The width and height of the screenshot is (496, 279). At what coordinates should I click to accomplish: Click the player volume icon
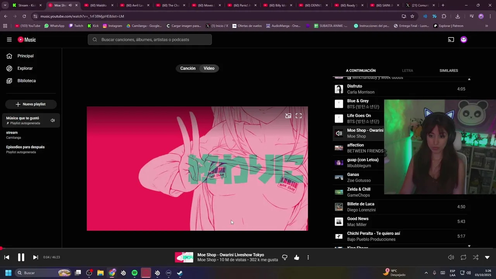click(451, 257)
